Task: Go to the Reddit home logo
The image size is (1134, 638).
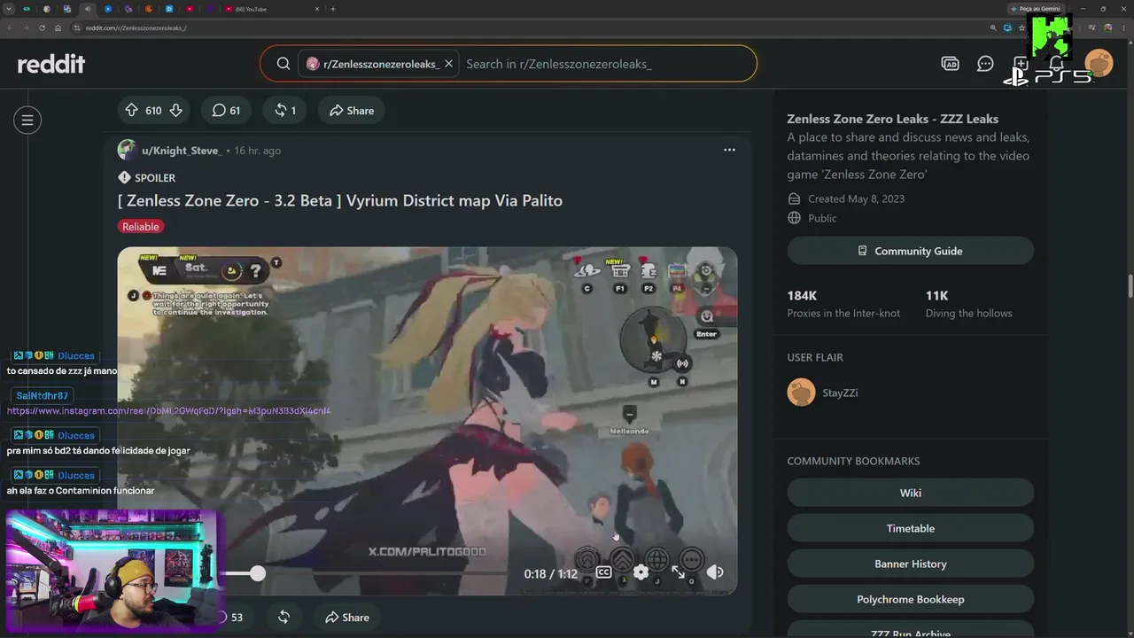Action: click(x=51, y=64)
